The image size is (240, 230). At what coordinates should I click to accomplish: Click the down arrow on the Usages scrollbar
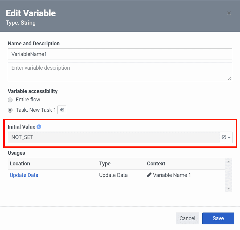229,188
